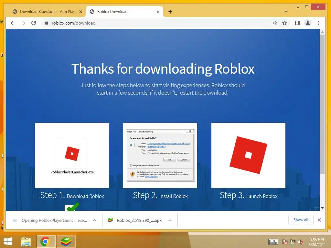331x248 pixels.
Task: Click the forward navigation arrow
Action: pos(23,23)
